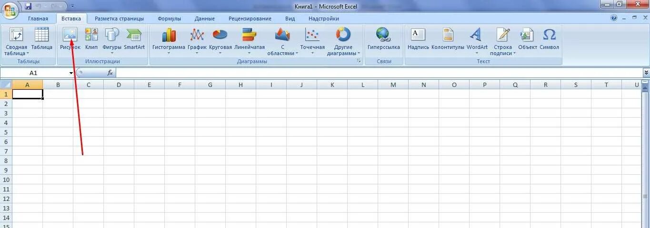Open Excel help question mark icon
Image resolution: width=650 pixels, height=228 pixels.
[x=614, y=19]
